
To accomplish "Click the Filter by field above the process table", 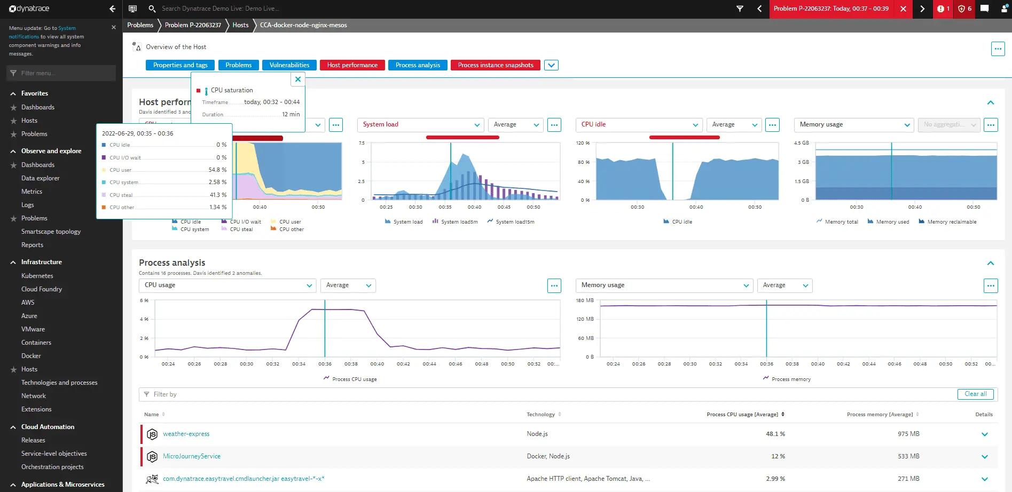I will coord(547,394).
